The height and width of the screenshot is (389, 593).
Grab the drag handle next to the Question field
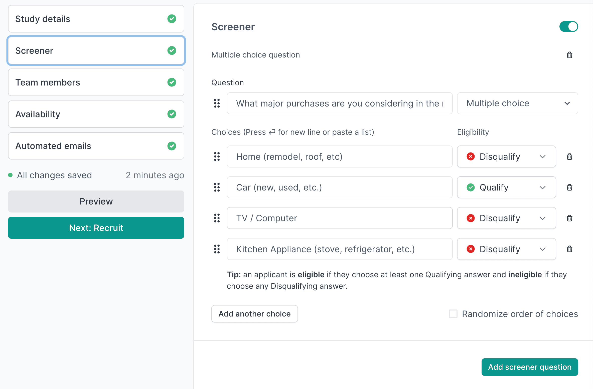[217, 103]
